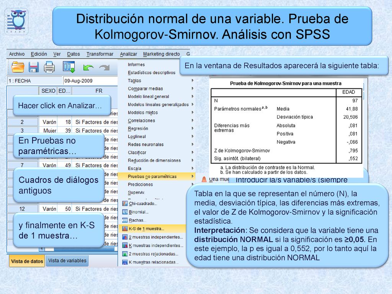Switch to Vista de variables tab
The width and height of the screenshot is (392, 294).
(67, 261)
